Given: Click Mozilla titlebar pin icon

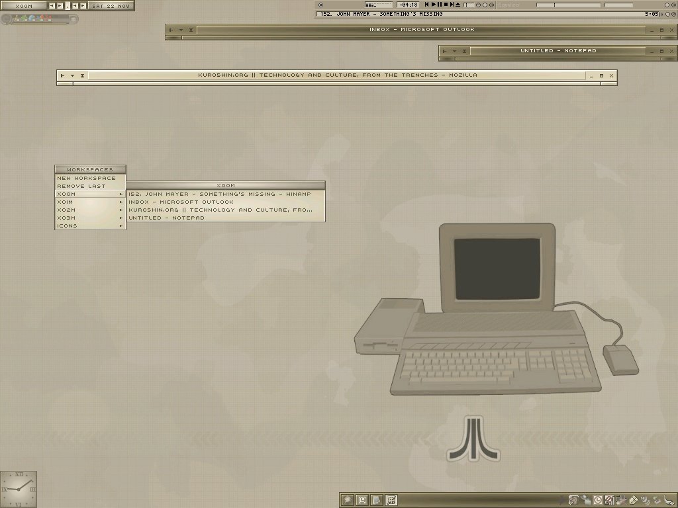Looking at the screenshot, I should (62, 75).
